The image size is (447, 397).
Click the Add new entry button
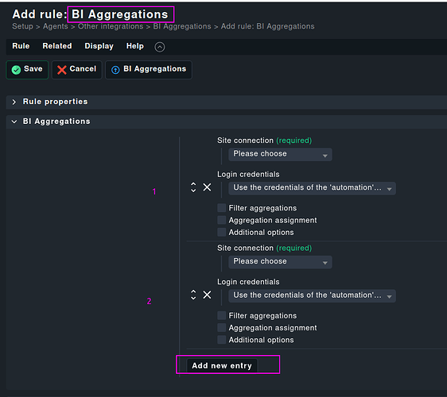[x=222, y=365]
